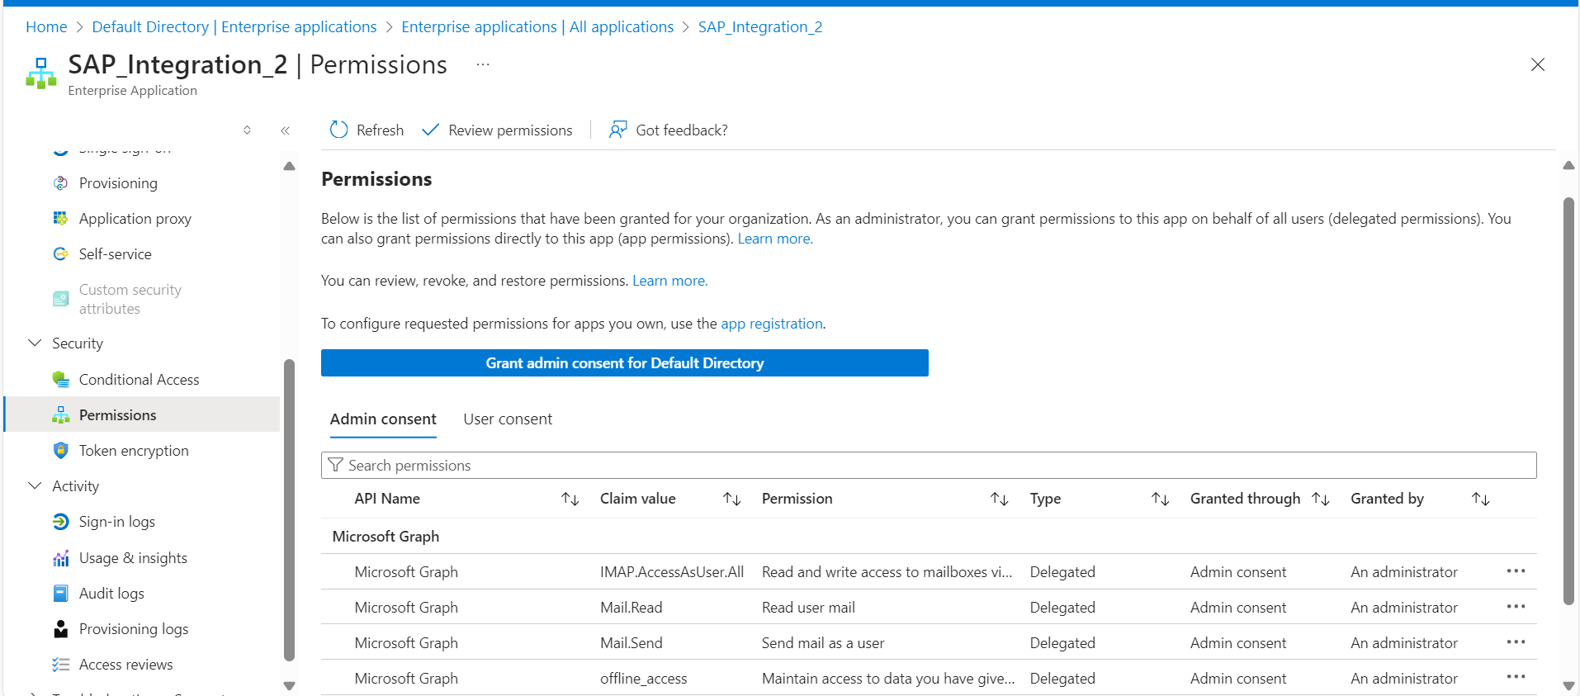Click the Conditional Access icon

pyautogui.click(x=60, y=380)
